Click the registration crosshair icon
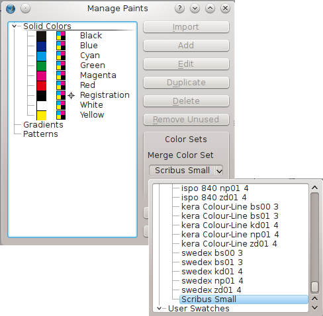This screenshot has height=316, width=323. click(71, 95)
